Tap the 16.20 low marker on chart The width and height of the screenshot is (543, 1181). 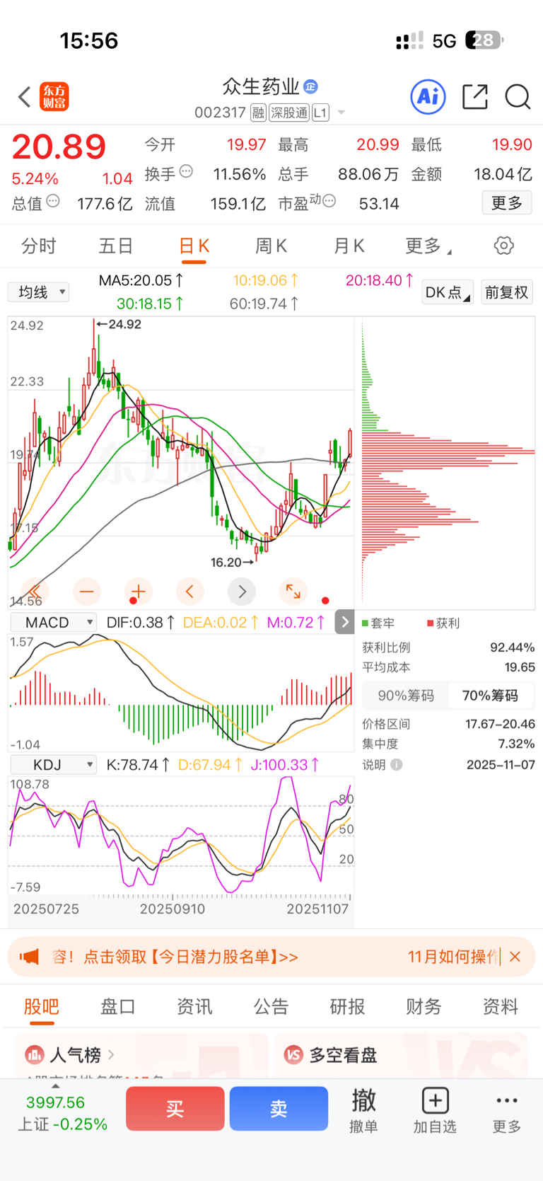coord(232,562)
